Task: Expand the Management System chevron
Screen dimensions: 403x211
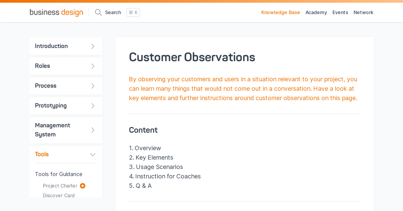Action: (93, 130)
